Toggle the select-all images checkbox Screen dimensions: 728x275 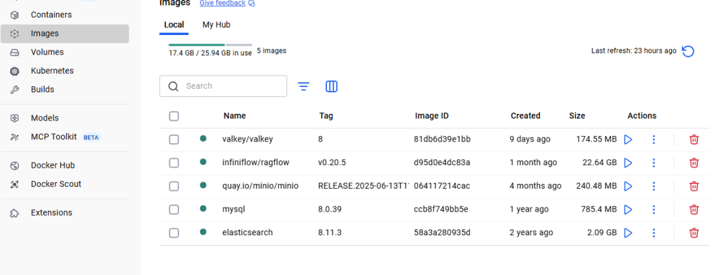[x=174, y=116]
